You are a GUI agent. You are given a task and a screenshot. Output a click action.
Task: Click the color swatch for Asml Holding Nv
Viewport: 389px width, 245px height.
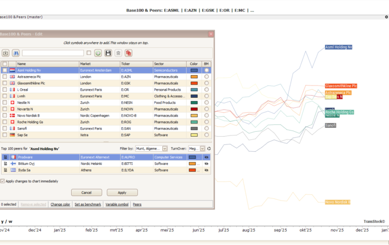[x=194, y=70]
